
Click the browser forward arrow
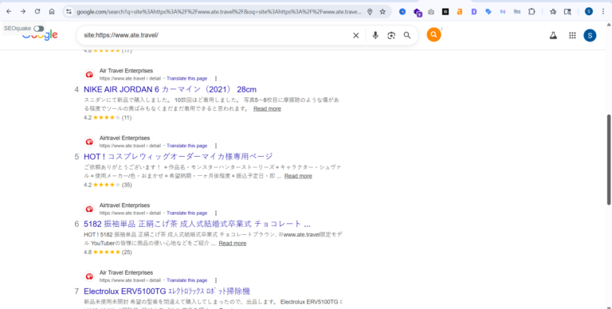click(23, 12)
